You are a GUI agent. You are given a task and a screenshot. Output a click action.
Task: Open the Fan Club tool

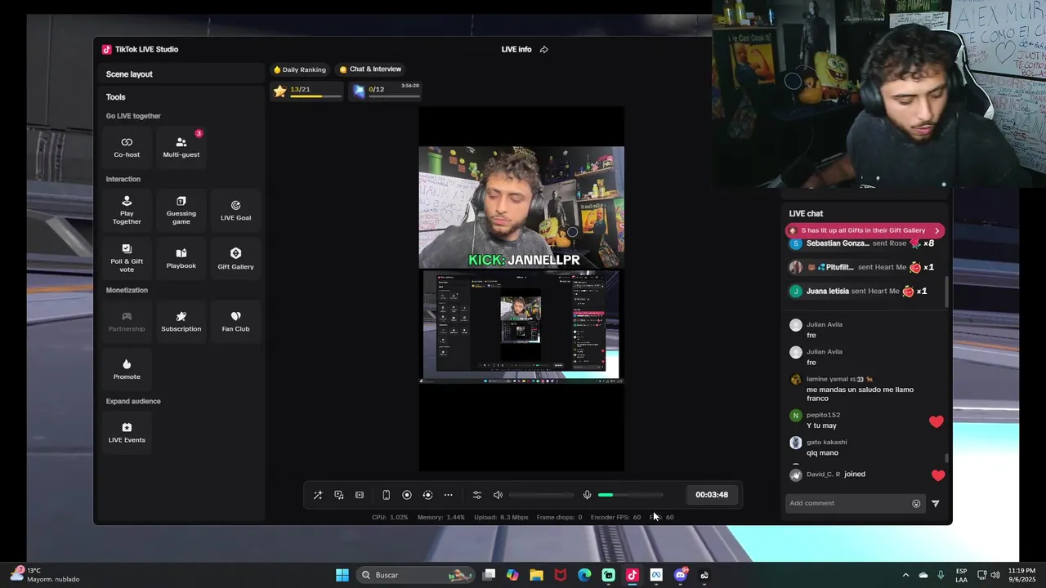(x=235, y=322)
